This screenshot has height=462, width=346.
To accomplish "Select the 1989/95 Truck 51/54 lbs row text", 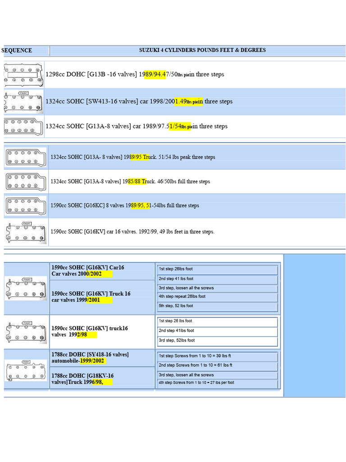I will pos(133,157).
